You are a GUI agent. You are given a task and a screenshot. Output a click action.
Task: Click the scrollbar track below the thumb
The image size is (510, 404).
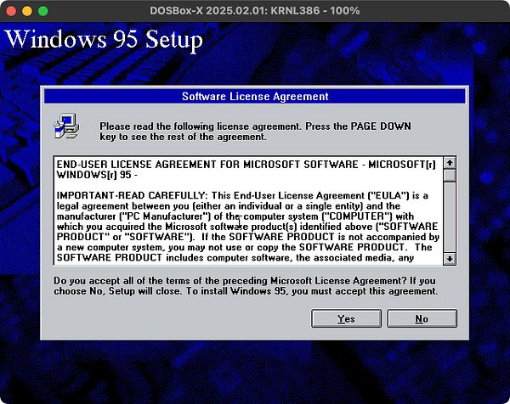click(x=450, y=217)
